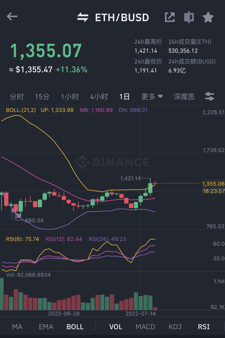The height and width of the screenshot is (338, 225).
Task: Open the 深度图 depth chart
Action: coord(184,97)
